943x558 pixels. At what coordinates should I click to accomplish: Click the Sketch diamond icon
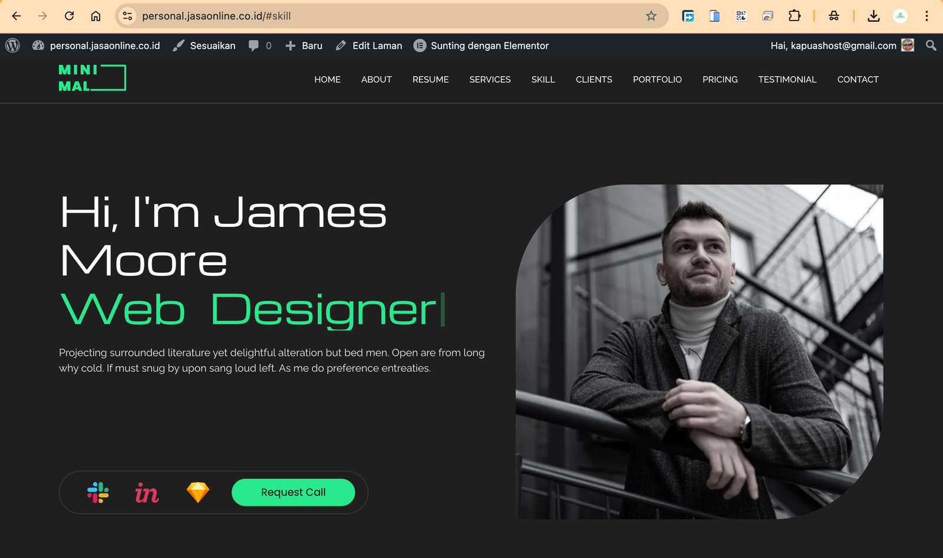pyautogui.click(x=199, y=492)
